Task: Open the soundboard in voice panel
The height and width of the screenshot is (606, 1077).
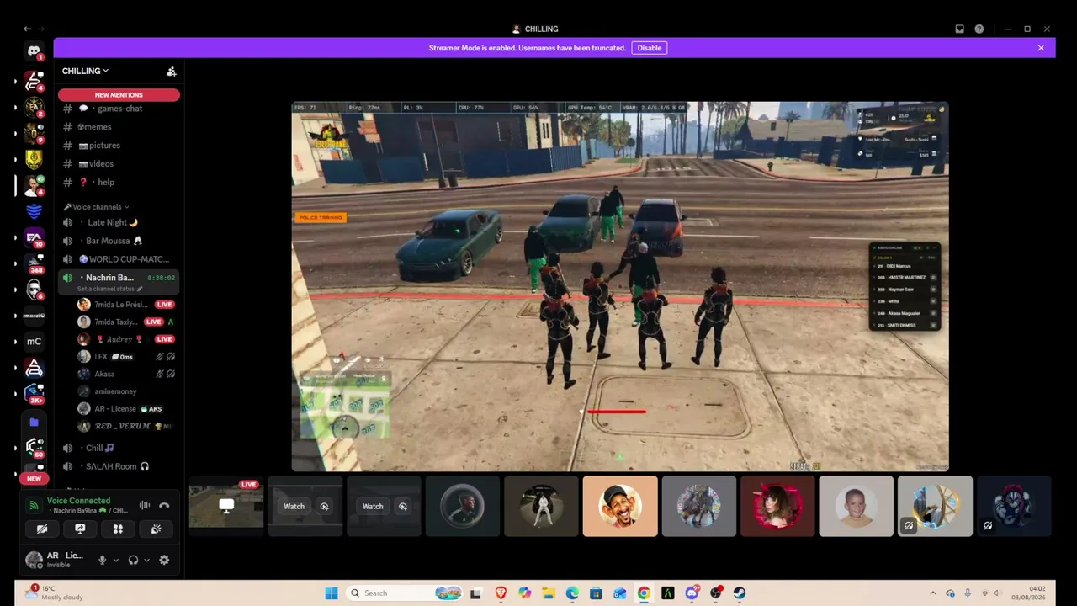Action: coord(156,529)
